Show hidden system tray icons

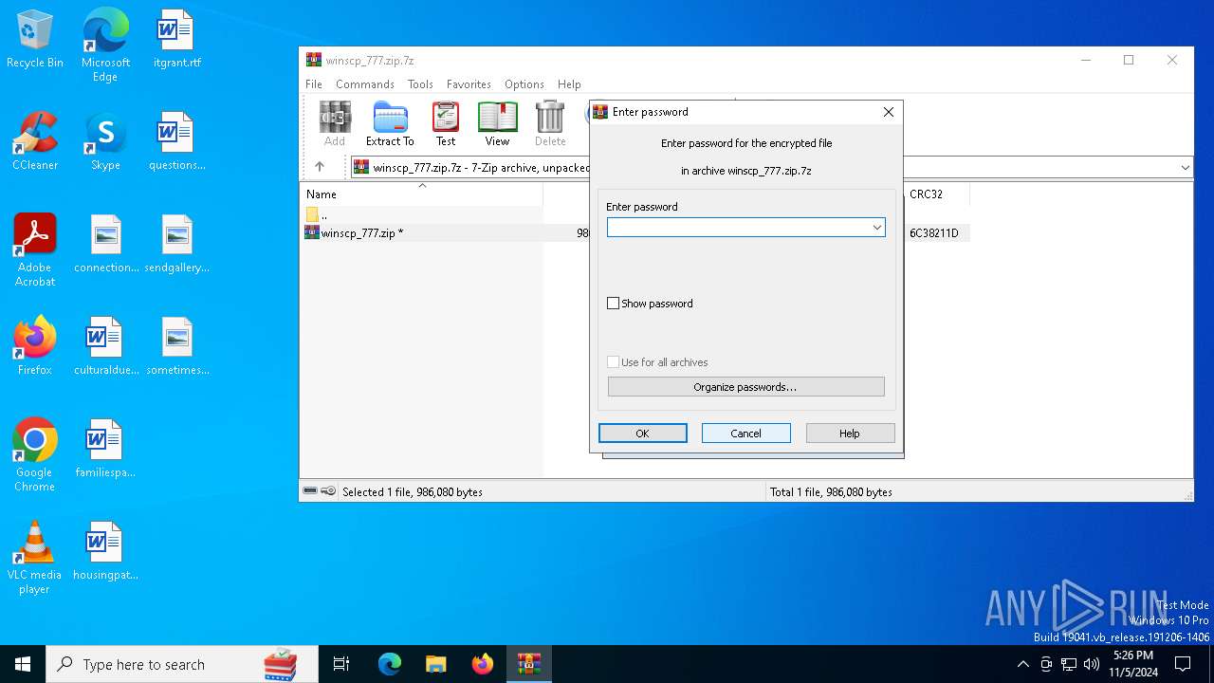coord(1022,664)
